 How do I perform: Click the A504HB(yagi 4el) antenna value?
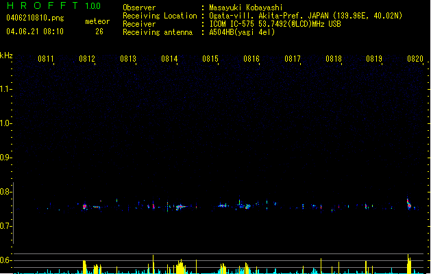(x=242, y=32)
